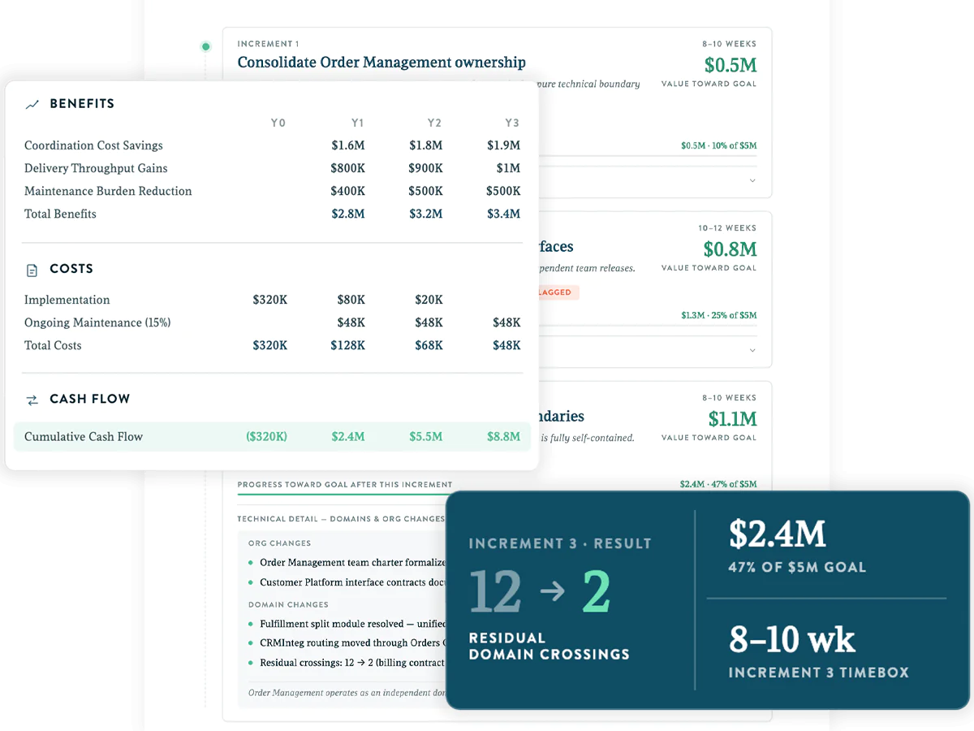
Task: Click the Residual crossings: 12 → 2 bullet
Action: [x=347, y=663]
